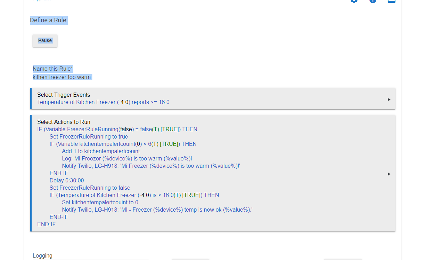Click 'Delay 0:30:00' action

(x=67, y=181)
